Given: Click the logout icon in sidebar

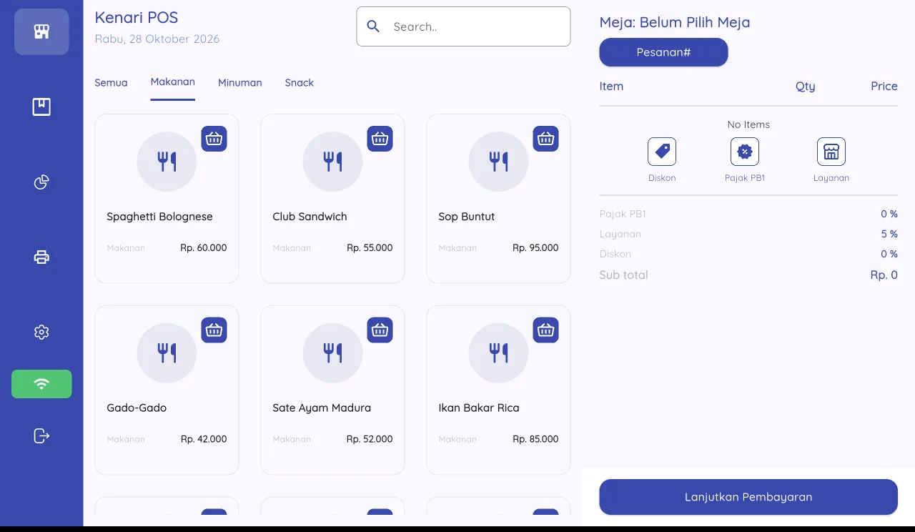Looking at the screenshot, I should (41, 435).
